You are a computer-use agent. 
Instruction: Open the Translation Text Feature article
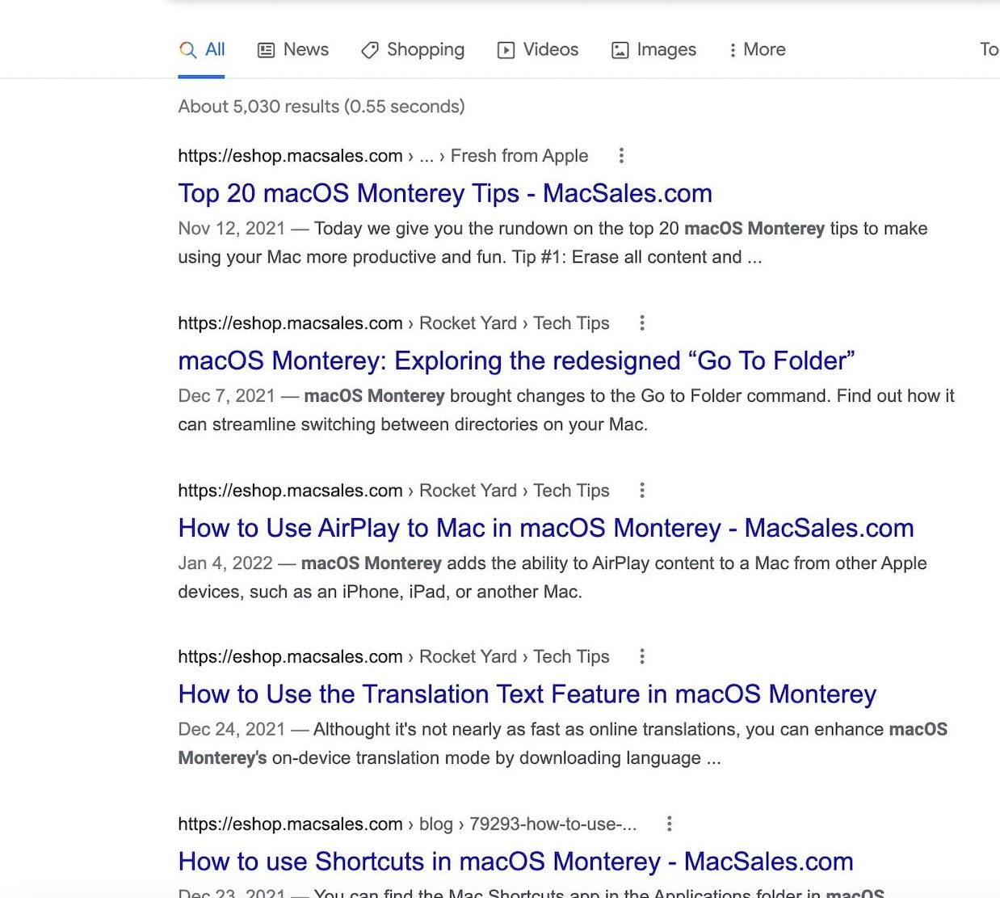[x=527, y=694]
